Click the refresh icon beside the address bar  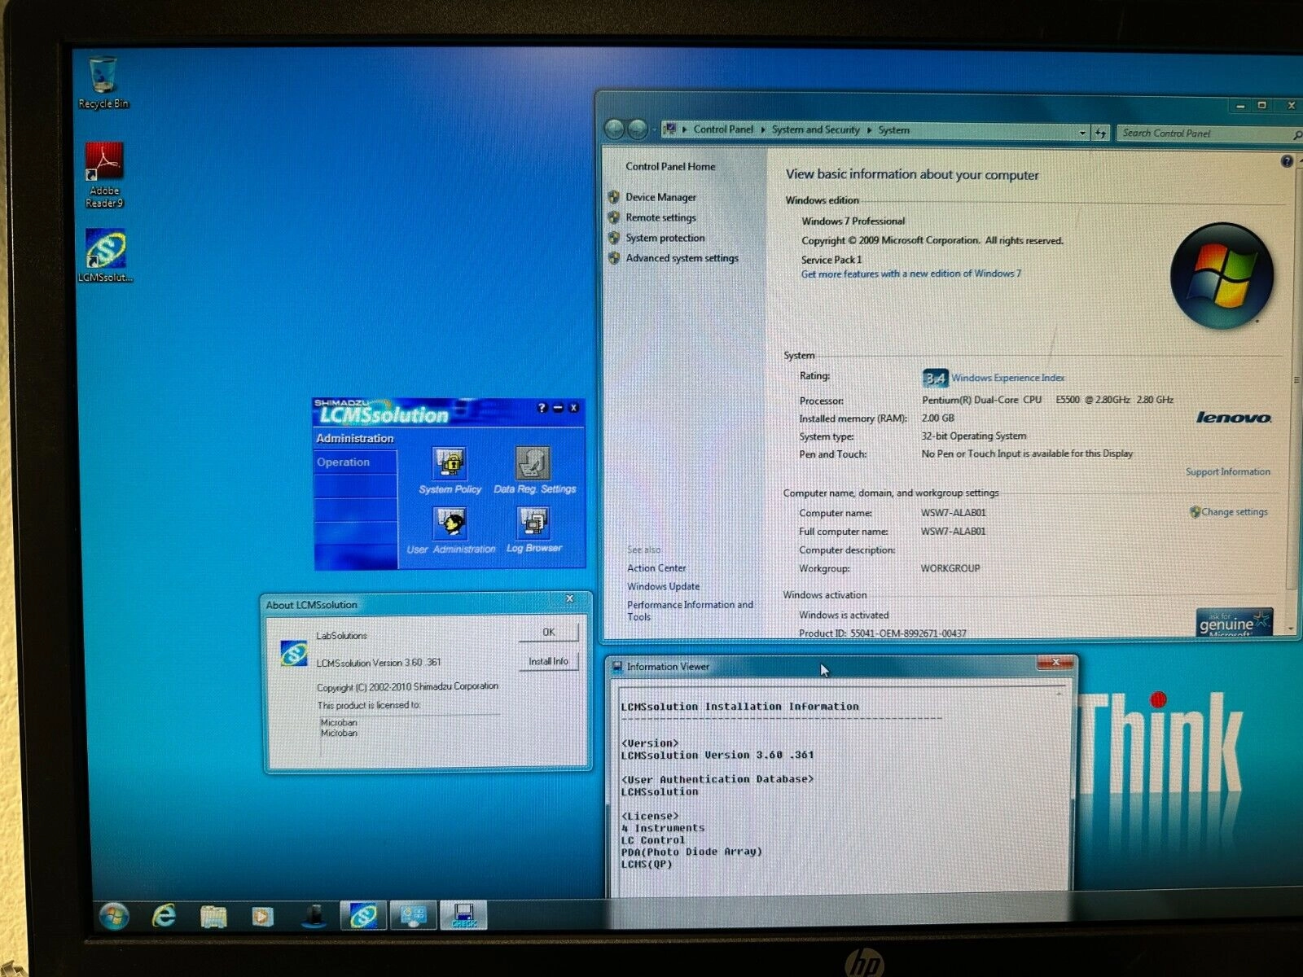click(1100, 133)
